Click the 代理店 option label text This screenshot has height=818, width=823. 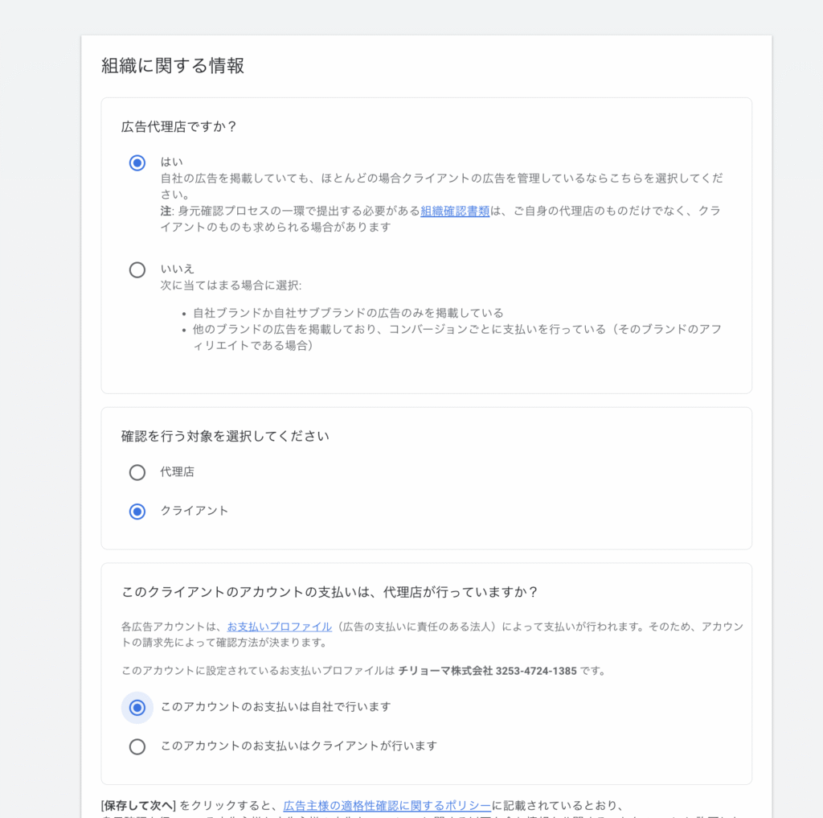click(177, 472)
